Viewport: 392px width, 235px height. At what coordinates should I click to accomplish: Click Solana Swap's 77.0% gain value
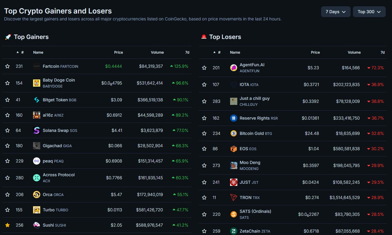pyautogui.click(x=180, y=130)
